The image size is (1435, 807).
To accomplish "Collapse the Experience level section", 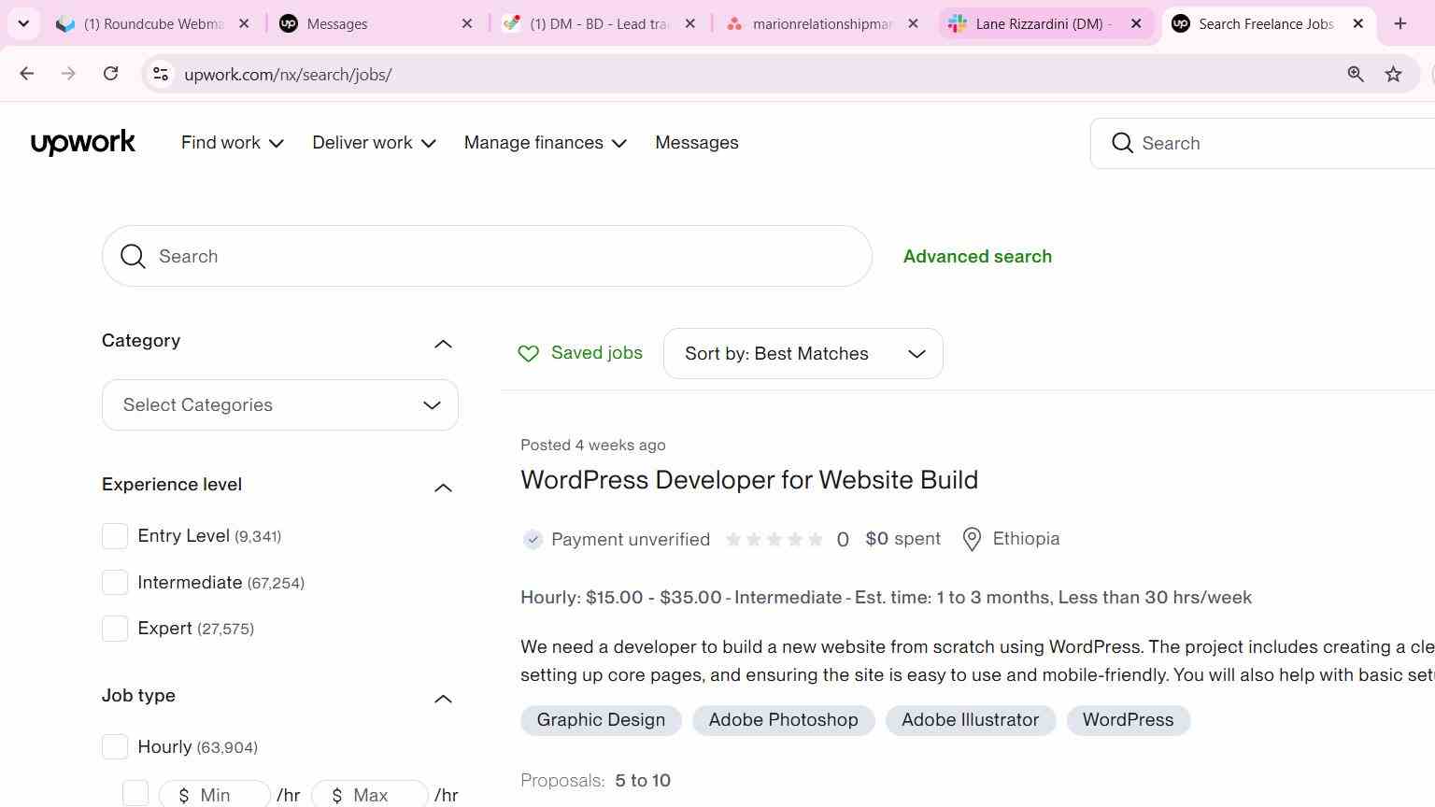I will [x=444, y=488].
